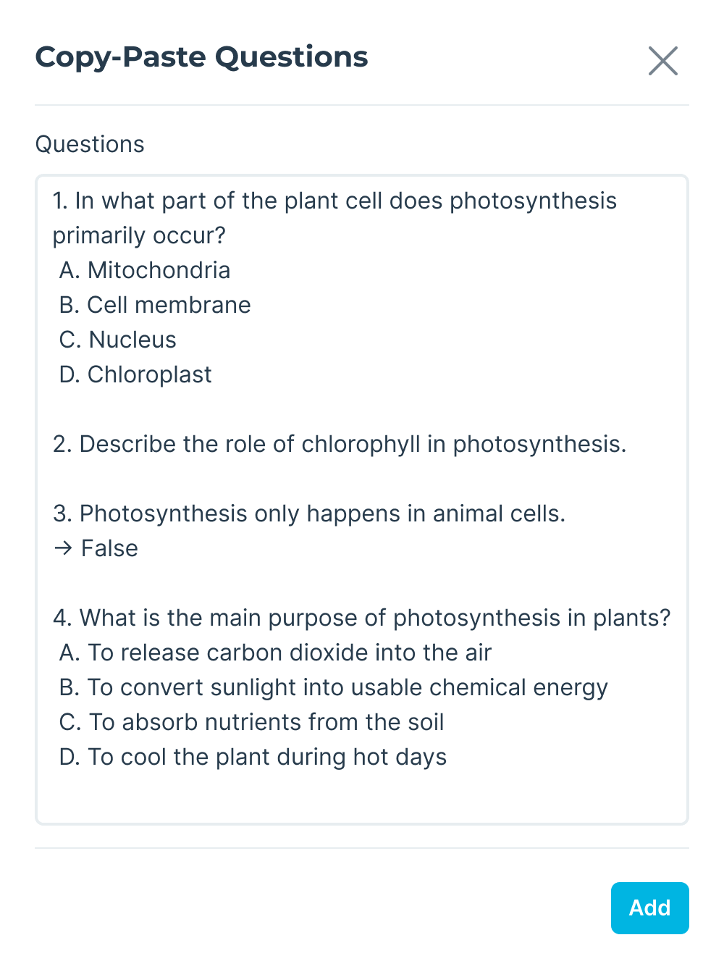Click 'To absorb nutrients from the soil' line
Image resolution: width=724 pixels, height=969 pixels.
(251, 722)
